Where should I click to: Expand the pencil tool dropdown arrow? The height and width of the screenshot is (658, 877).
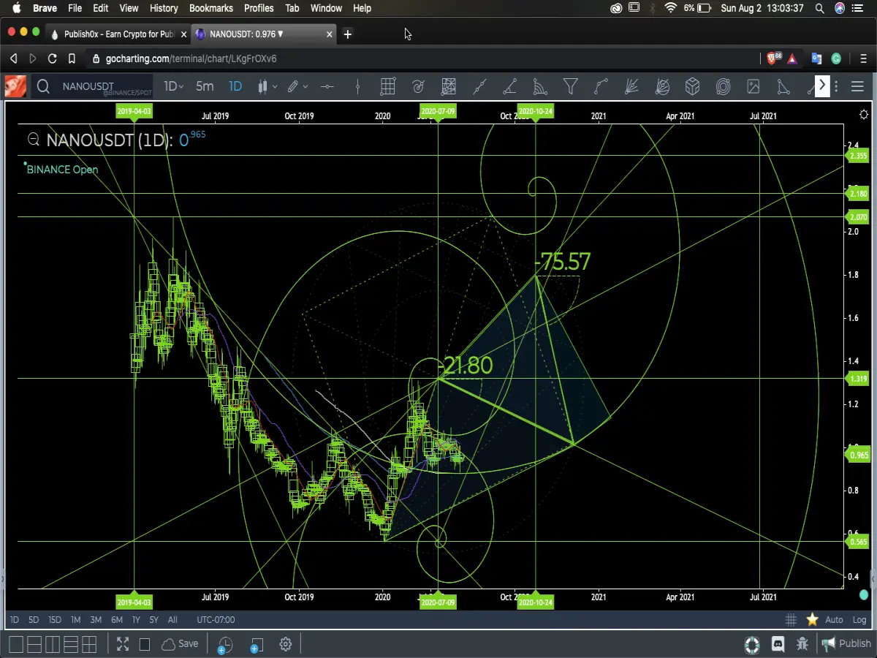tap(305, 86)
